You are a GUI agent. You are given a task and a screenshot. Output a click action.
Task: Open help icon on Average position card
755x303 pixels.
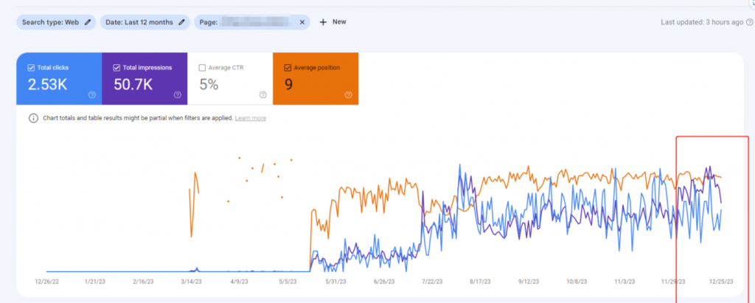tap(348, 95)
